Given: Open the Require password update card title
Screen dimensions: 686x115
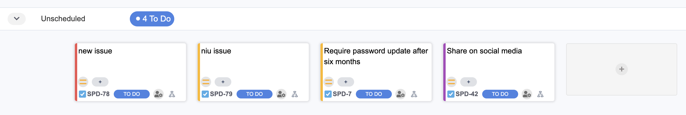Looking at the screenshot, I should (376, 56).
